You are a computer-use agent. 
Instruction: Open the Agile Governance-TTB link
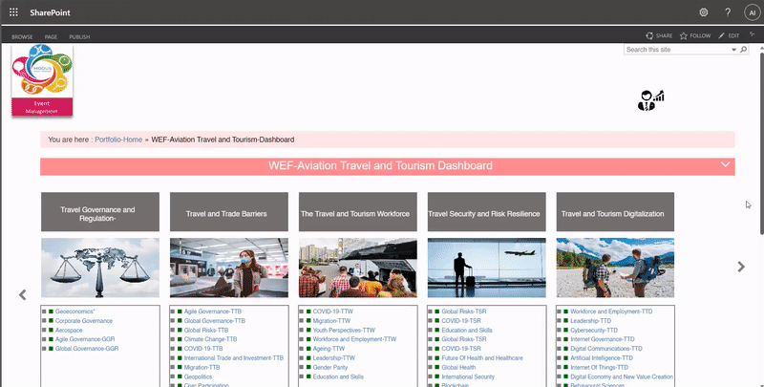212,312
